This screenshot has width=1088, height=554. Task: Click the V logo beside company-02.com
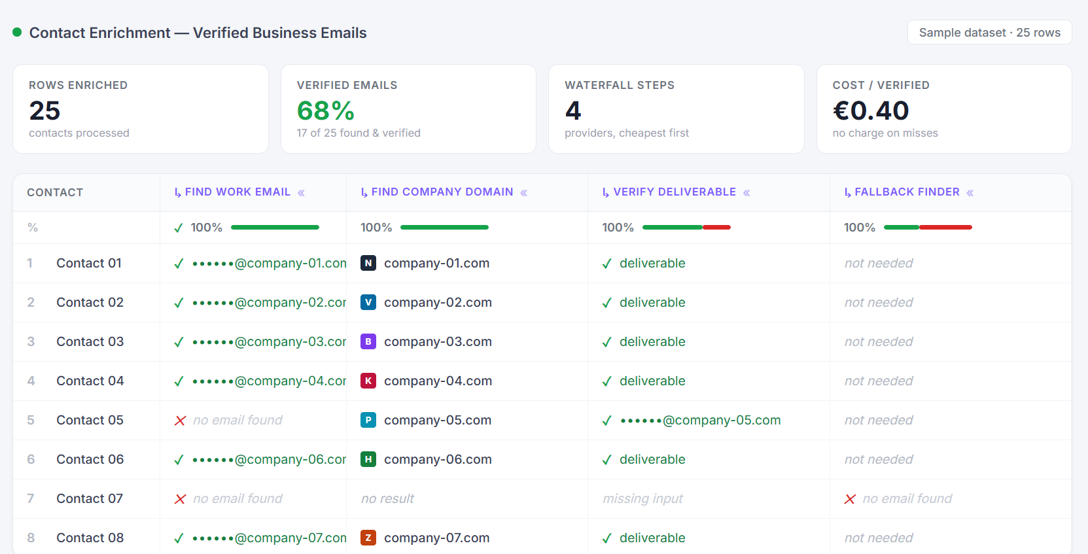[368, 302]
